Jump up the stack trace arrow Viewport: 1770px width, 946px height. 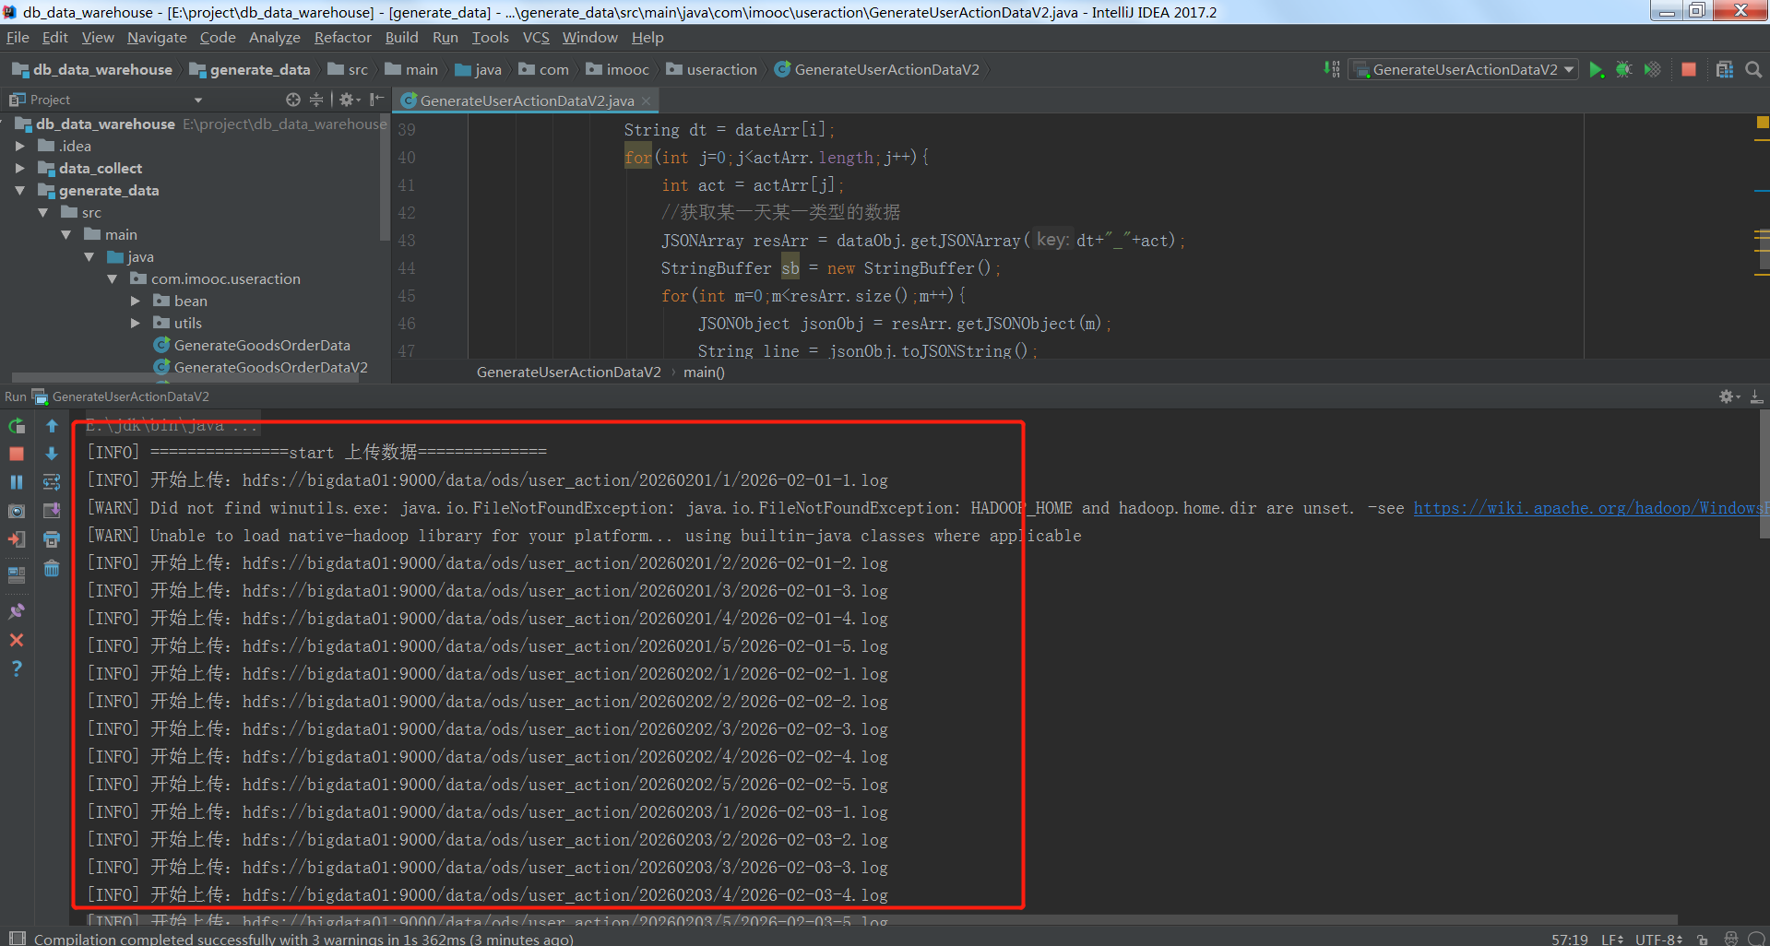(52, 426)
